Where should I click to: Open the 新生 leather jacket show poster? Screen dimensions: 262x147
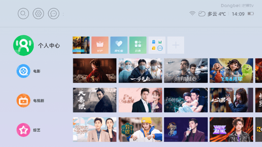tap(231, 130)
